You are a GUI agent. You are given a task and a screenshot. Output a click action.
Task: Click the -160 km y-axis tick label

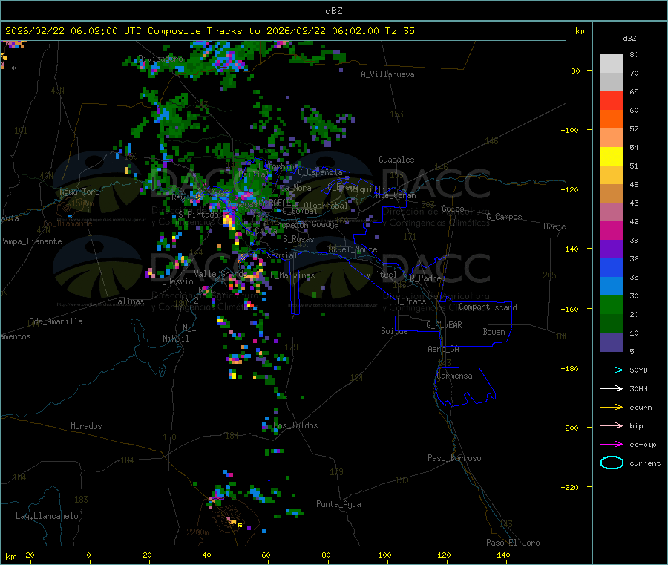pos(569,309)
